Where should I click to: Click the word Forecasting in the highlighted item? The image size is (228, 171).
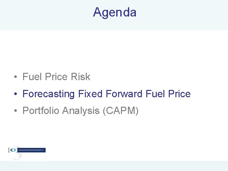(48, 94)
